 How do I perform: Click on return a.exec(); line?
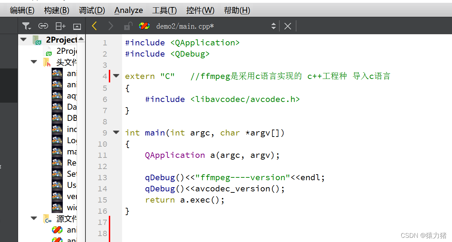coord(185,200)
